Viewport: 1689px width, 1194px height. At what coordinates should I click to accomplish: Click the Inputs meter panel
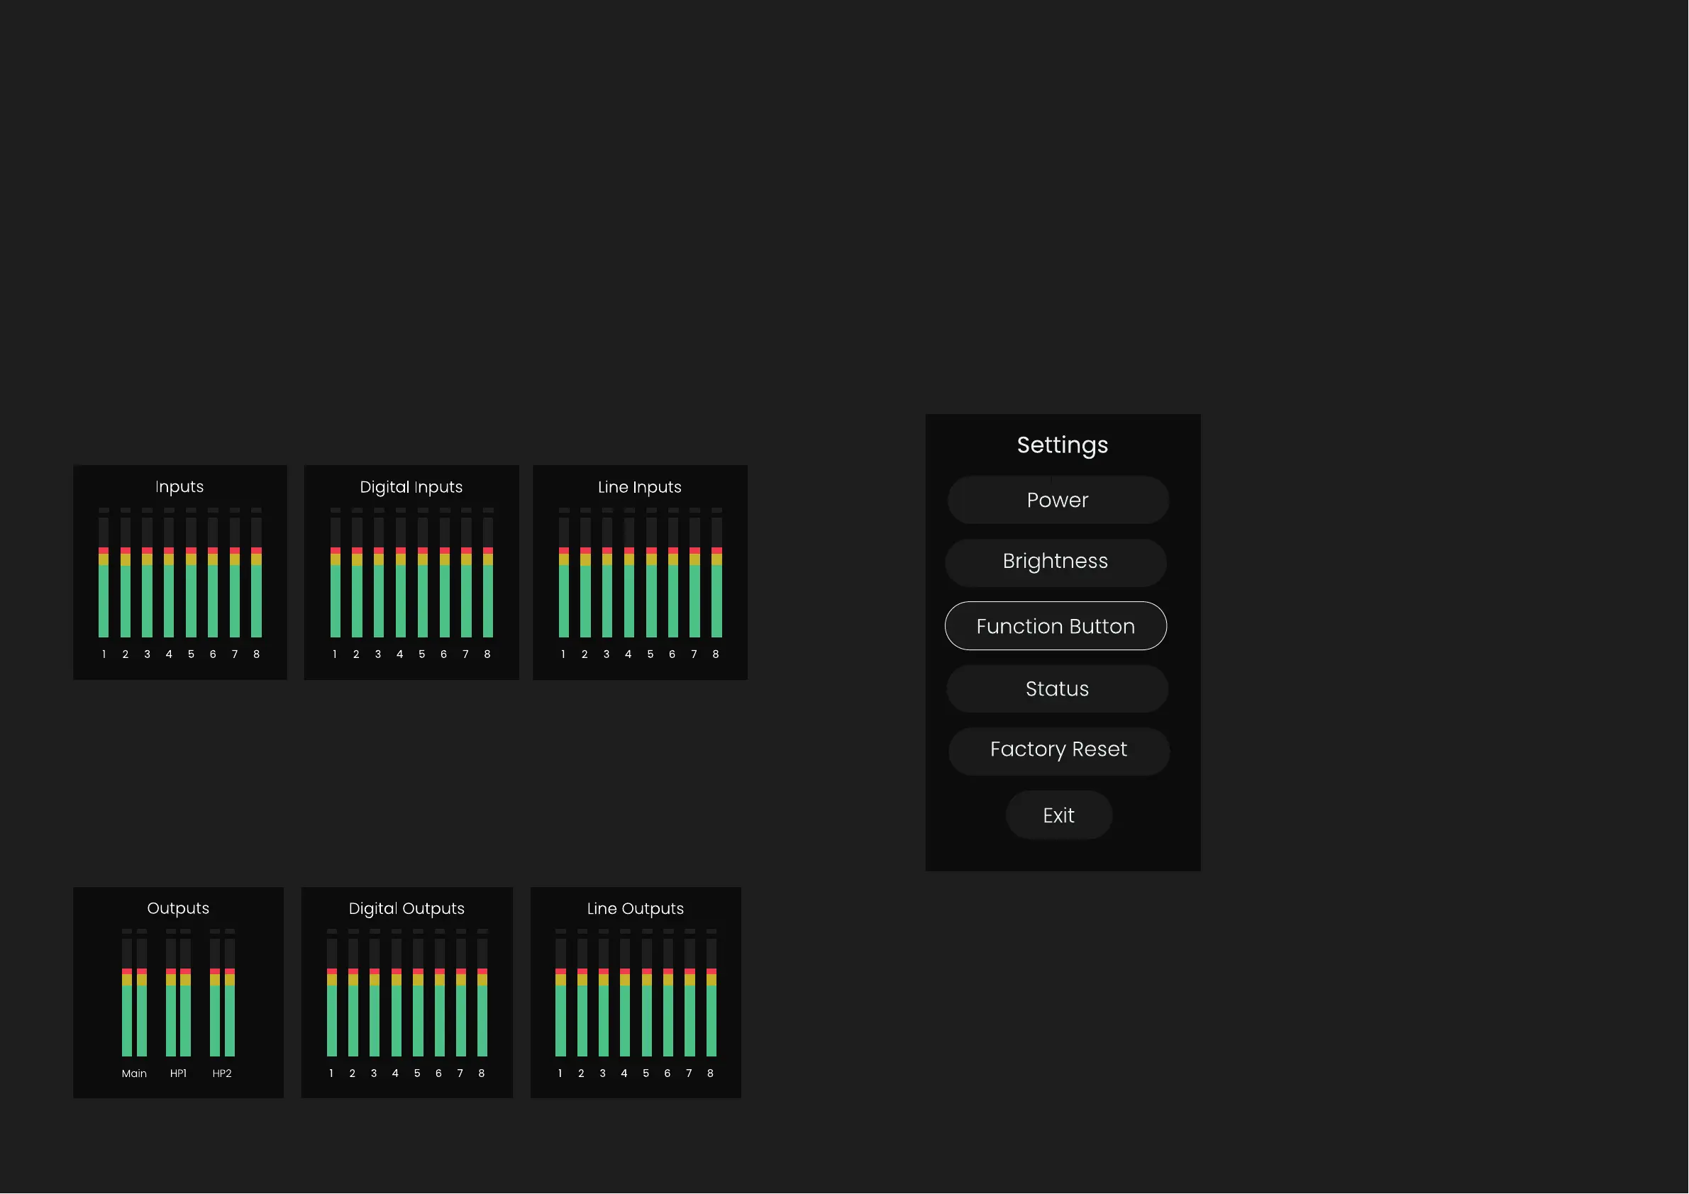(x=180, y=572)
